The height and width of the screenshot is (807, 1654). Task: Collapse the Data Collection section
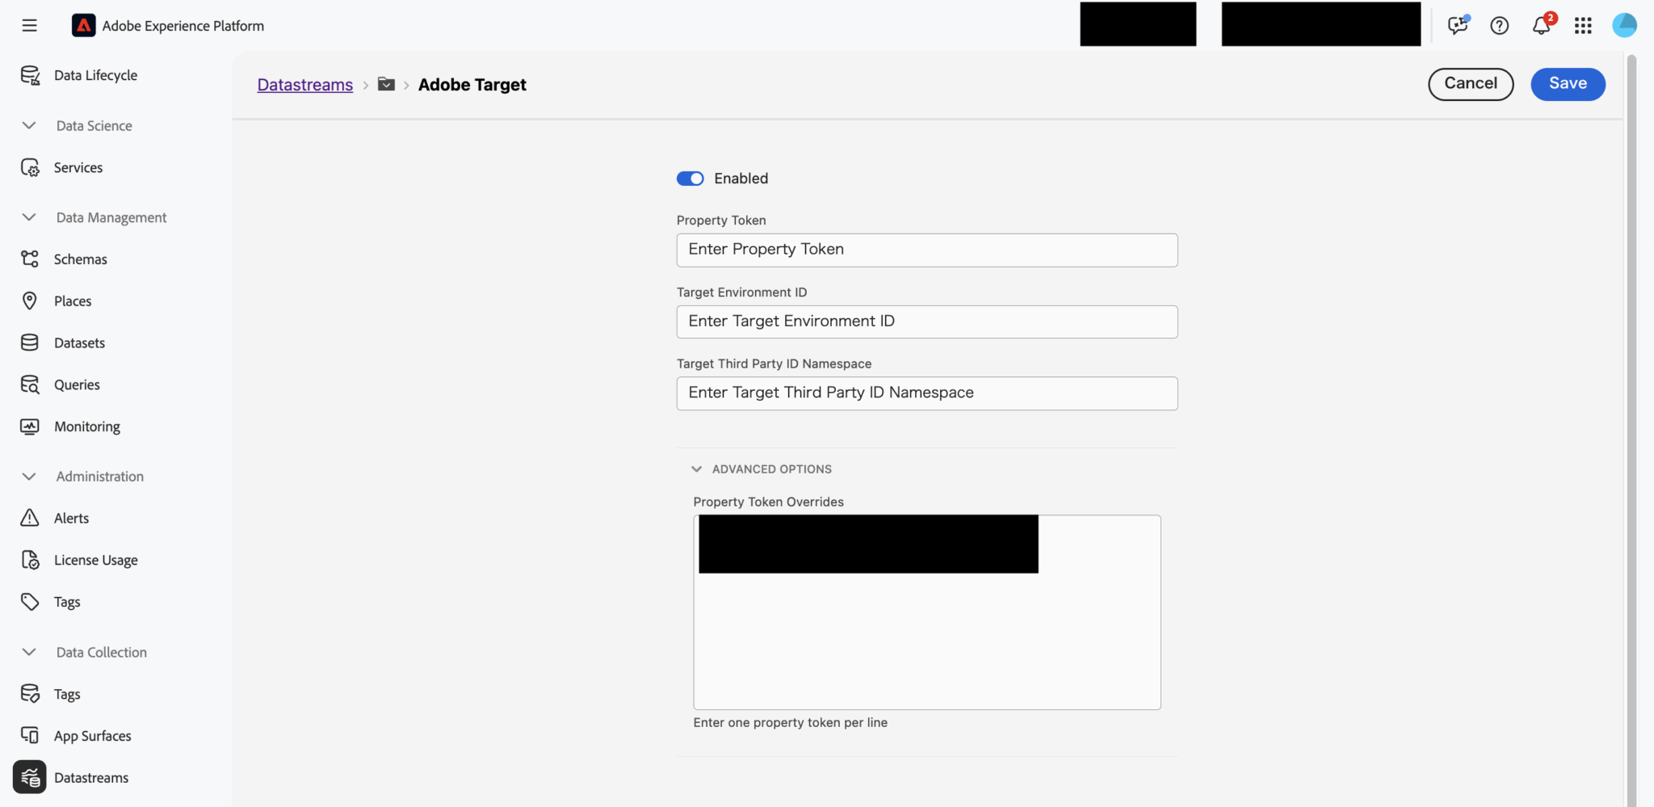coord(29,652)
